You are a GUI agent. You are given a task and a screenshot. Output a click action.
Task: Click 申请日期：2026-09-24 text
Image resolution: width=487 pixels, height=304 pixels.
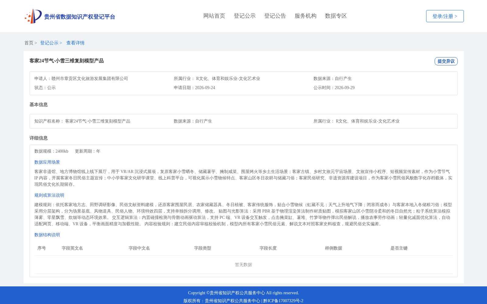point(194,88)
